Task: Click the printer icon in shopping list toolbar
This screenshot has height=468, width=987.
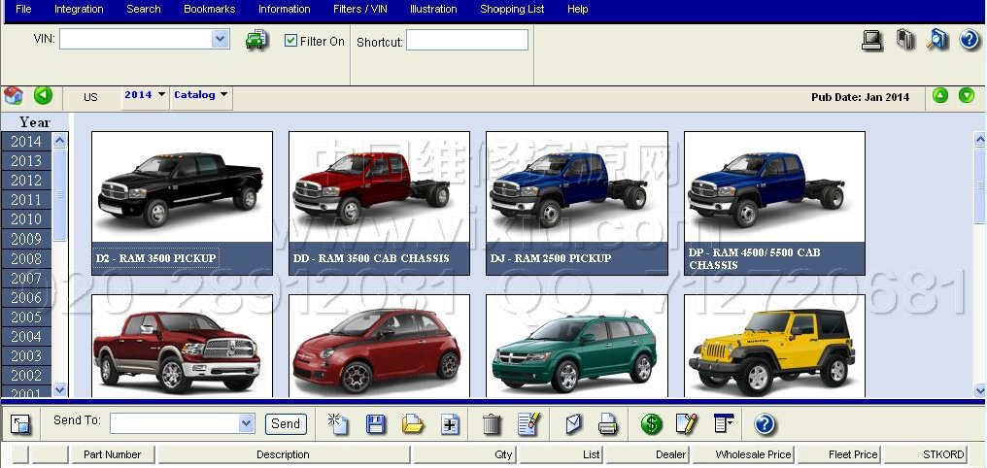Action: pos(608,423)
